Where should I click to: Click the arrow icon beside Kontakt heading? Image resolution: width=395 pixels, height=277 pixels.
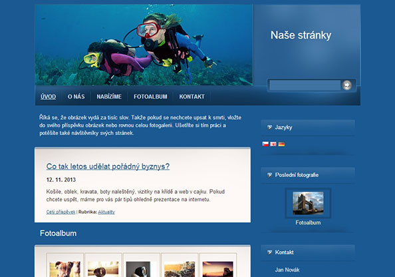coord(269,252)
